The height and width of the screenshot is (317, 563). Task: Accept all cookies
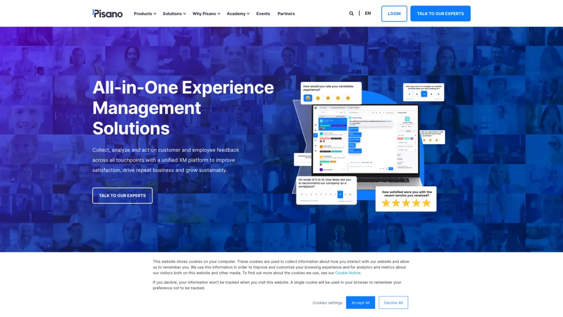coord(360,302)
